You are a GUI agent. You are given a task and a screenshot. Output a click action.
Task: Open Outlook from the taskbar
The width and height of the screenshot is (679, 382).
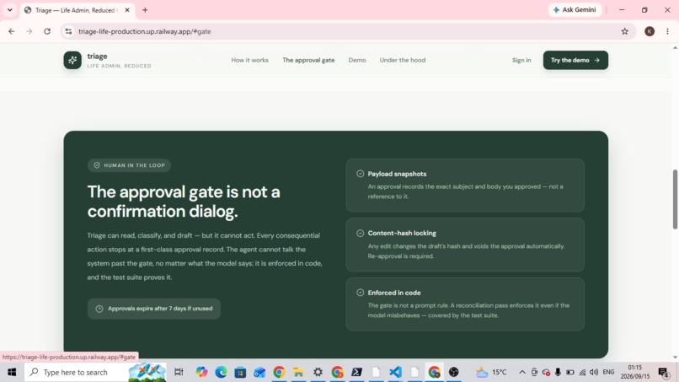(259, 372)
